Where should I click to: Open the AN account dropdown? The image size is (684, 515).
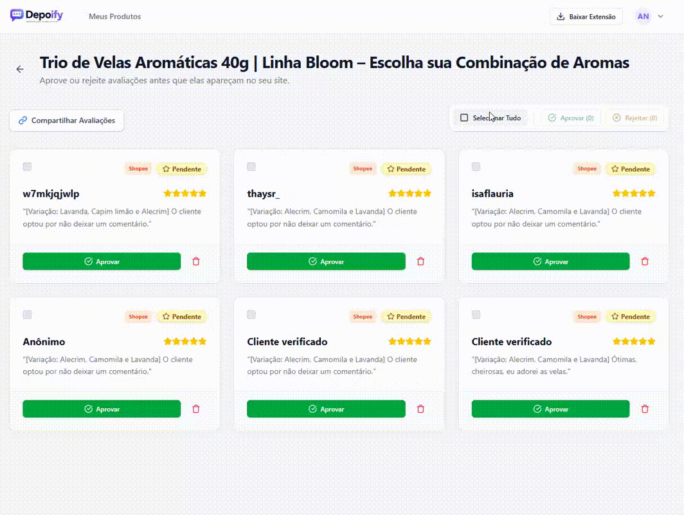[647, 16]
